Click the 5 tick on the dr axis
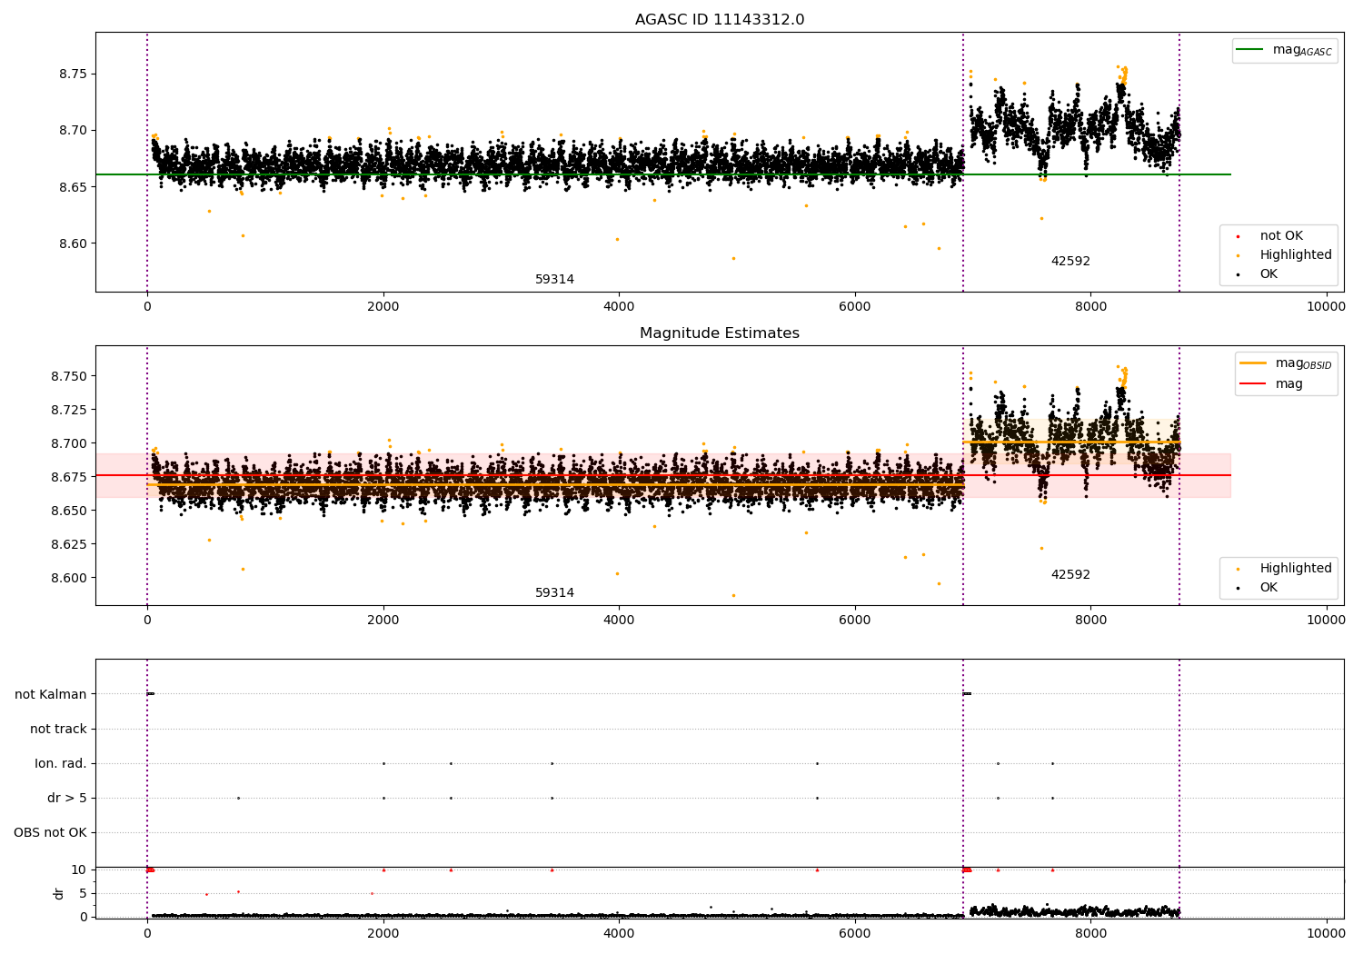This screenshot has height=954, width=1363. (84, 893)
